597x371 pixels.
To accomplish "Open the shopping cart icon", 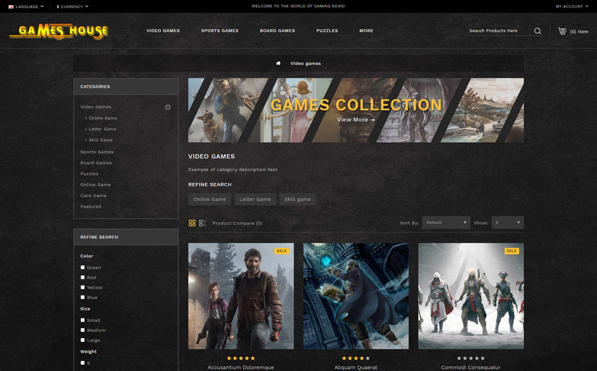I will 562,31.
